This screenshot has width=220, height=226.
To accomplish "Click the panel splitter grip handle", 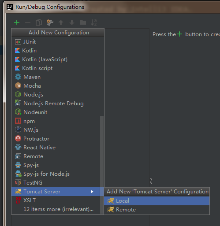I will [151, 181].
